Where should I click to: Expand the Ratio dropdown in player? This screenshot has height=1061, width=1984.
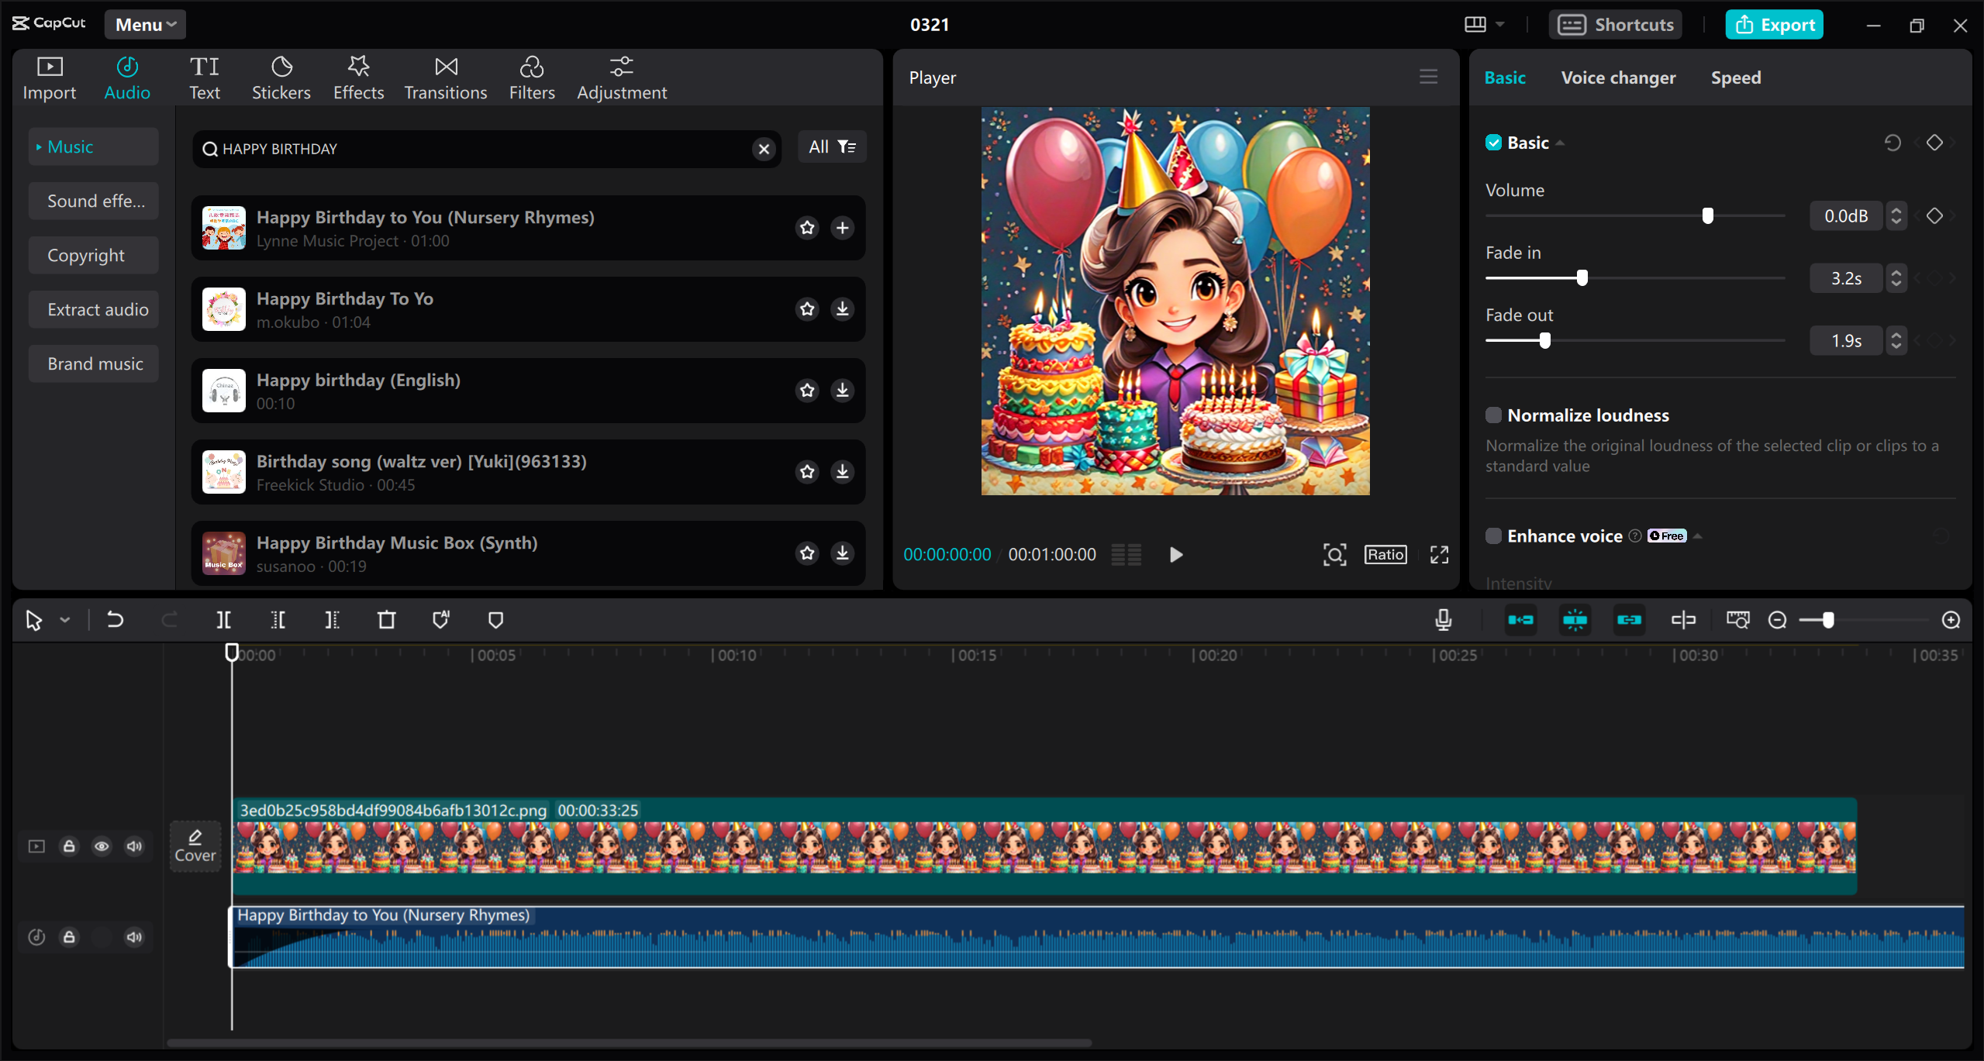tap(1385, 553)
